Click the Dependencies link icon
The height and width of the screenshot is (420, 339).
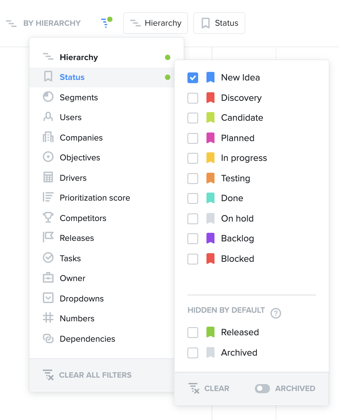48,338
